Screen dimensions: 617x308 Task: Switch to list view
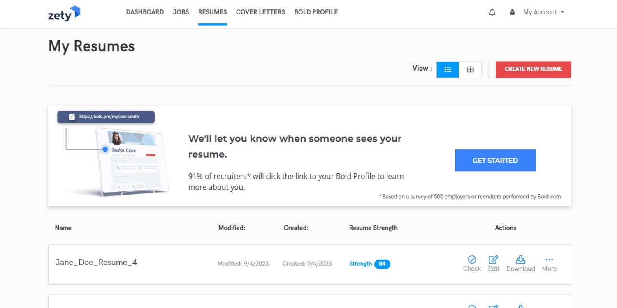(x=448, y=69)
